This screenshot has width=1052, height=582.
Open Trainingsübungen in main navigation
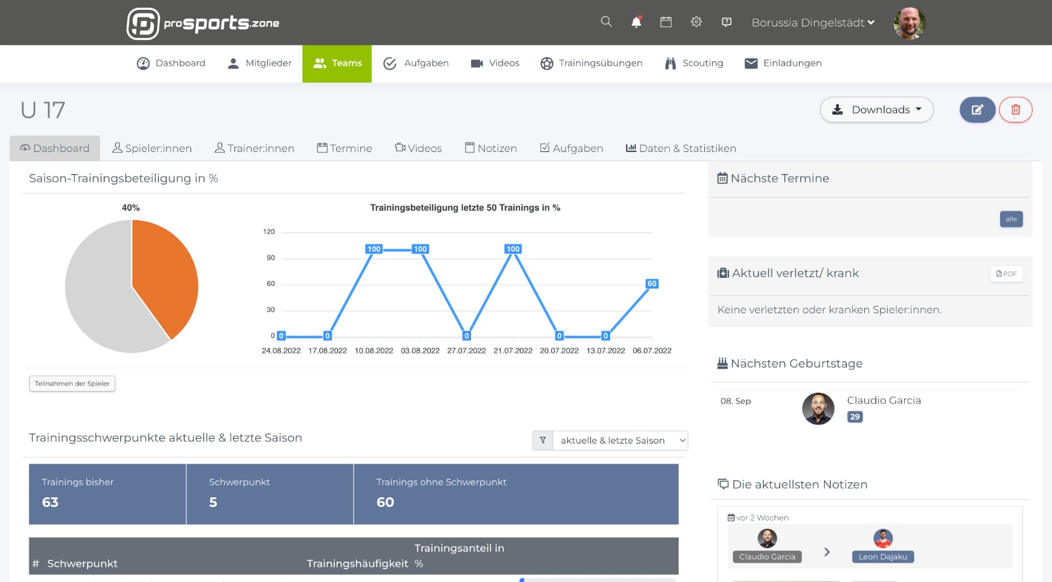(x=591, y=63)
